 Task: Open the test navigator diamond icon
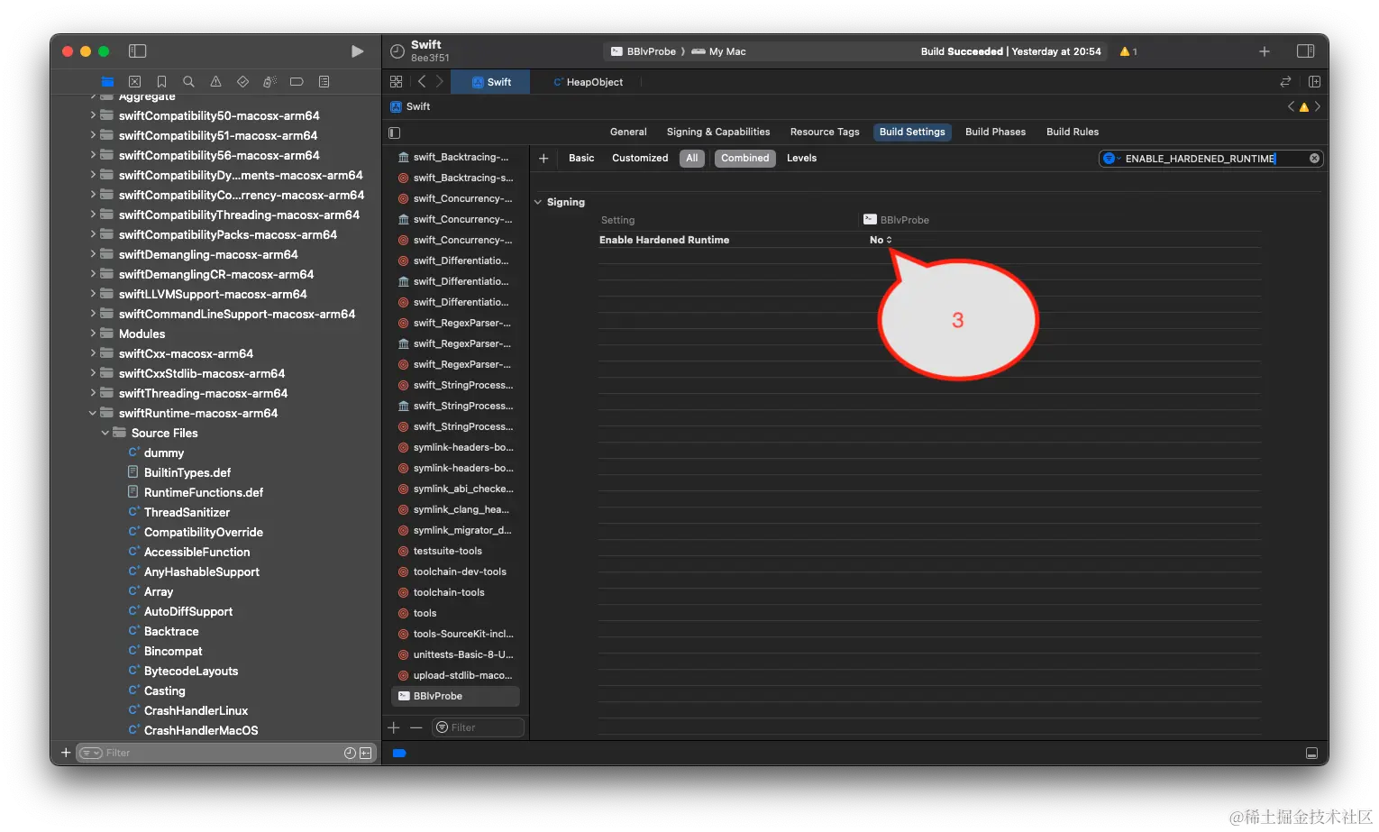(x=242, y=81)
